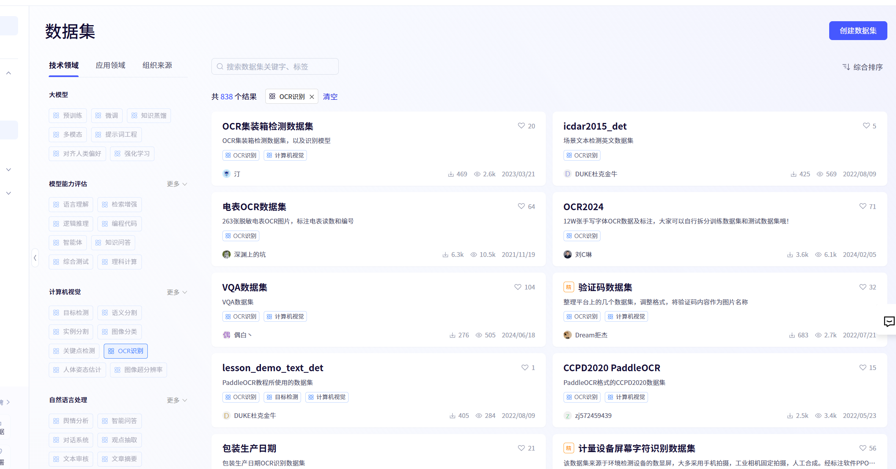Click download count icon on 电表OCR数据集
896x469 pixels.
[445, 255]
